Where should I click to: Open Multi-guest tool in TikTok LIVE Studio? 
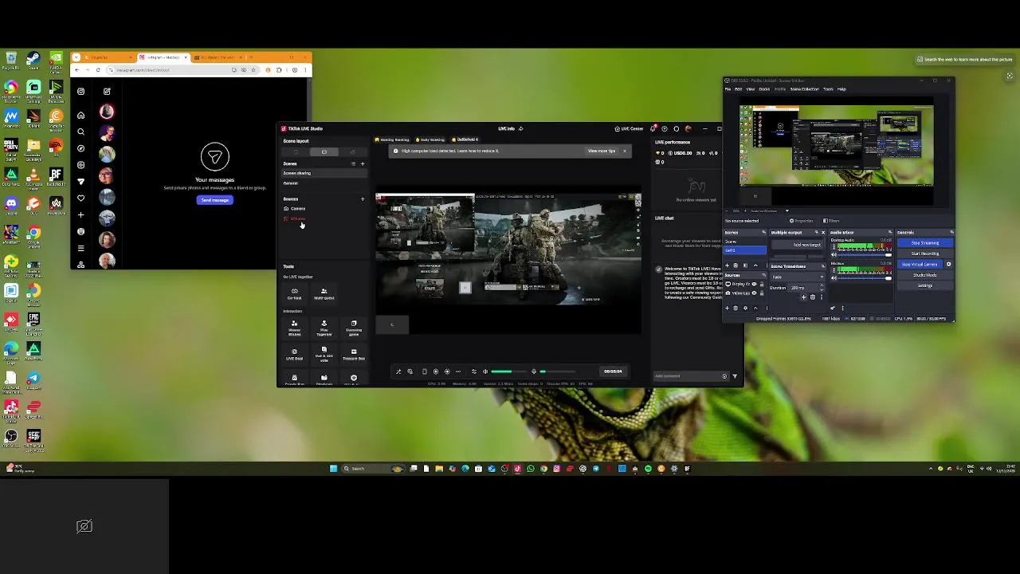324,293
